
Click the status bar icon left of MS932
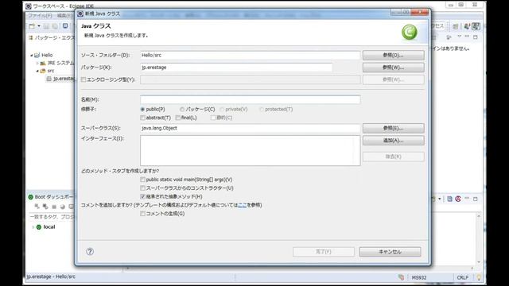(402, 277)
